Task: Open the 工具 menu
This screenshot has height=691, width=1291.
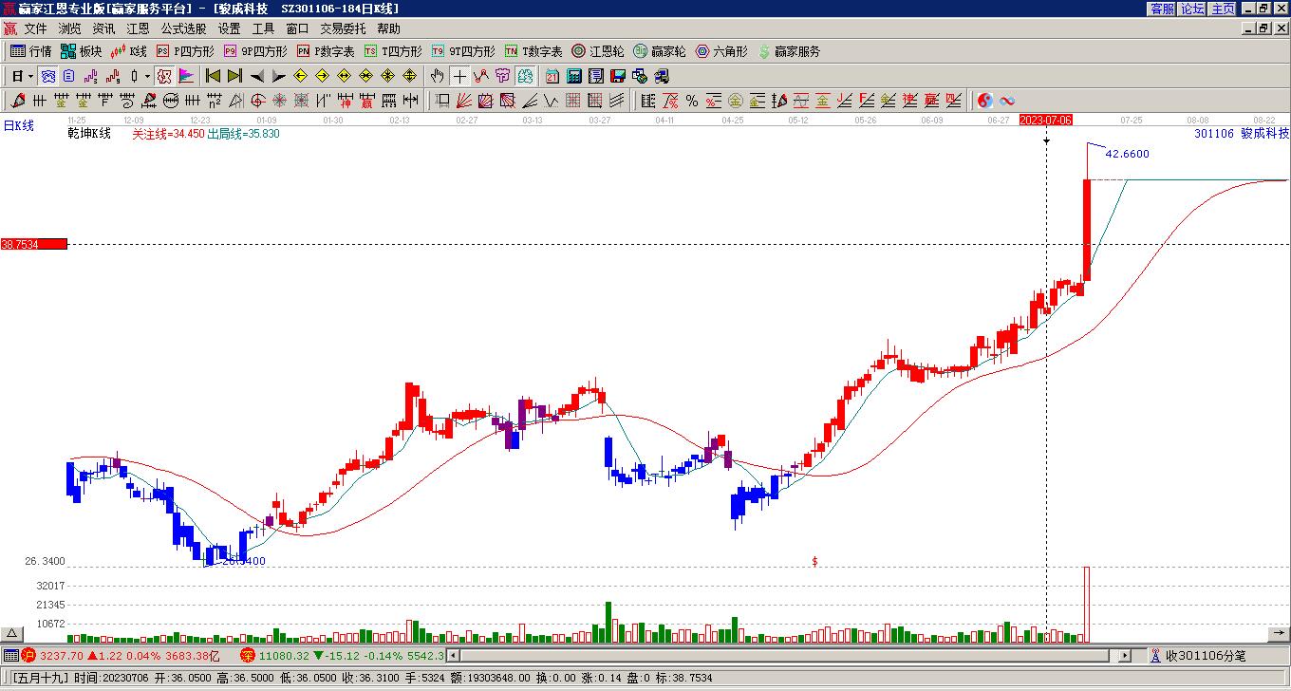Action: tap(263, 29)
